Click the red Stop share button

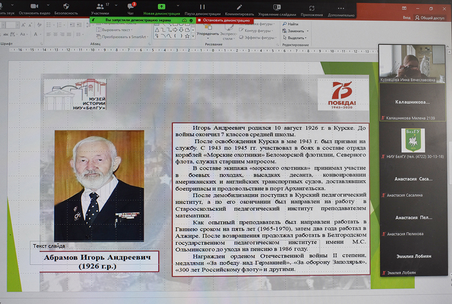(223, 20)
